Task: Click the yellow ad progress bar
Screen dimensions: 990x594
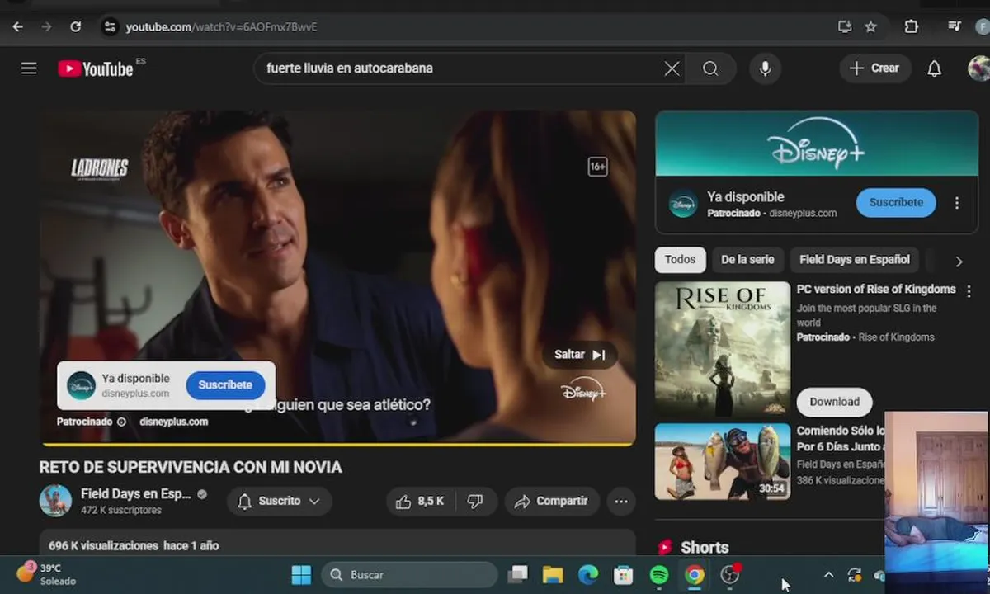Action: click(338, 444)
